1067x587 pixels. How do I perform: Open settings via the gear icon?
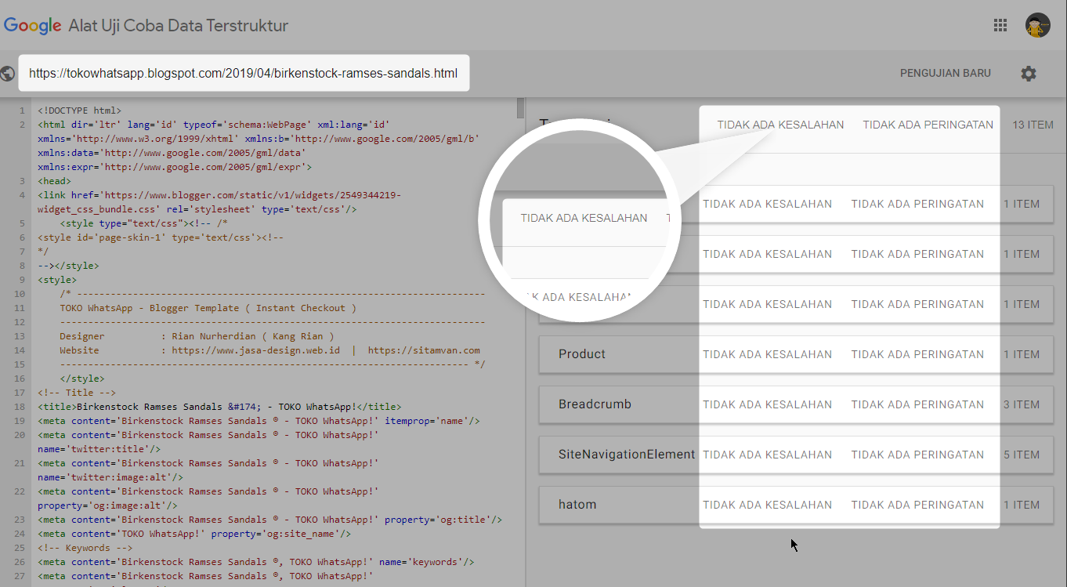(x=1029, y=74)
